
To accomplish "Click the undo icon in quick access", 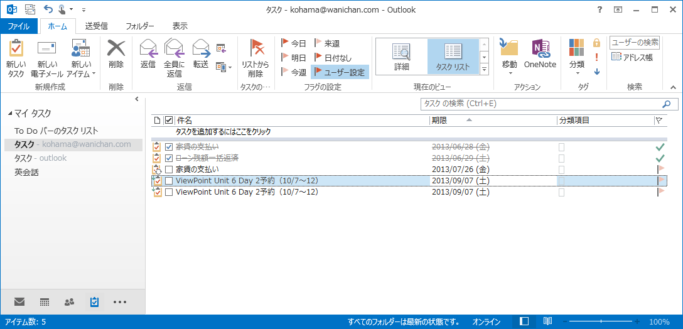I will coord(48,9).
